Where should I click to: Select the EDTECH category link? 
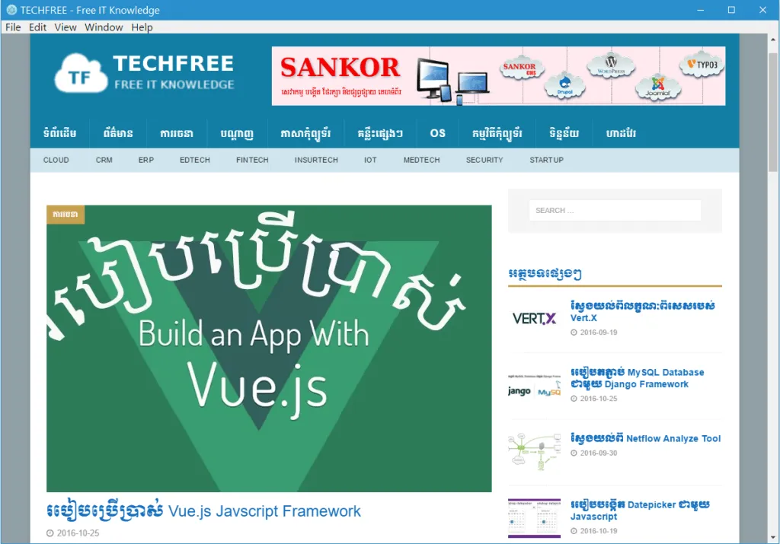click(x=194, y=160)
